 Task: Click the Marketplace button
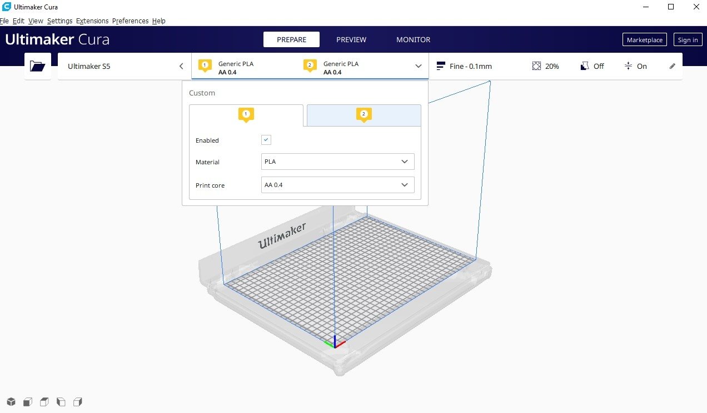[645, 39]
